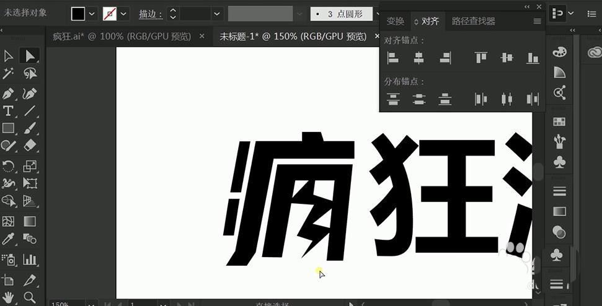This screenshot has height=306, width=602.
Task: Select the Eraser tool
Action: click(x=30, y=145)
